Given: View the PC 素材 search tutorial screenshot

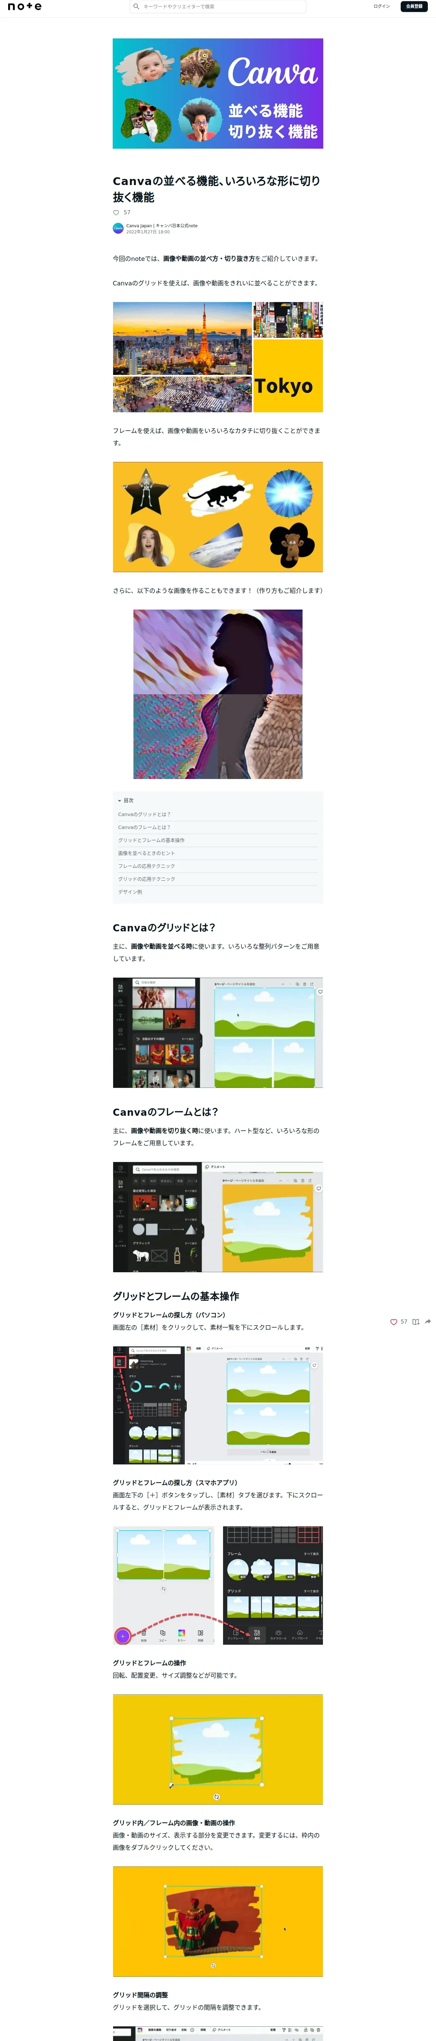Looking at the screenshot, I should [218, 1405].
